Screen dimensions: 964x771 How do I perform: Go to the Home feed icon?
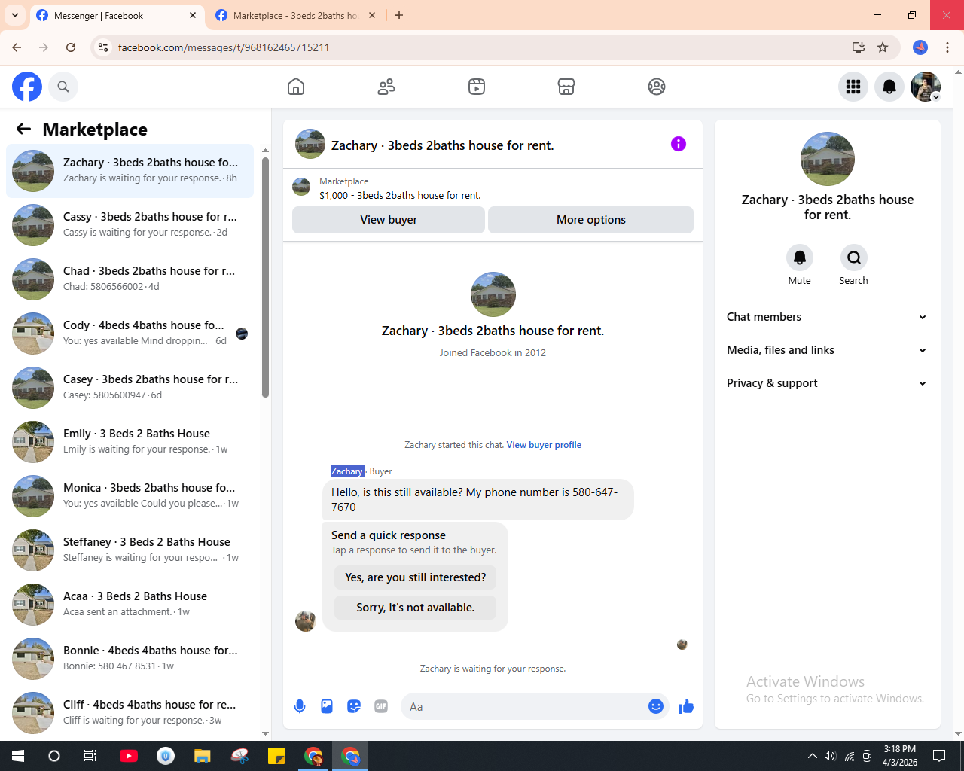pyautogui.click(x=296, y=87)
